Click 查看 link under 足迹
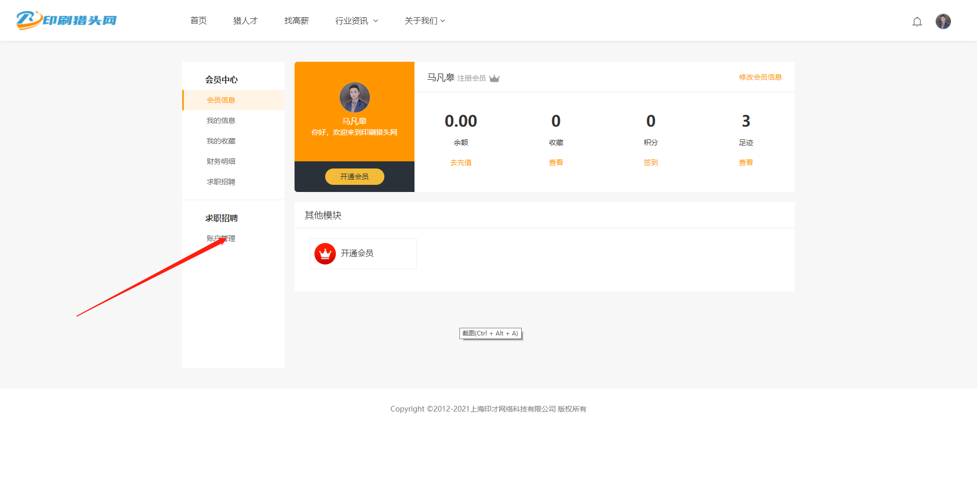 coord(745,162)
